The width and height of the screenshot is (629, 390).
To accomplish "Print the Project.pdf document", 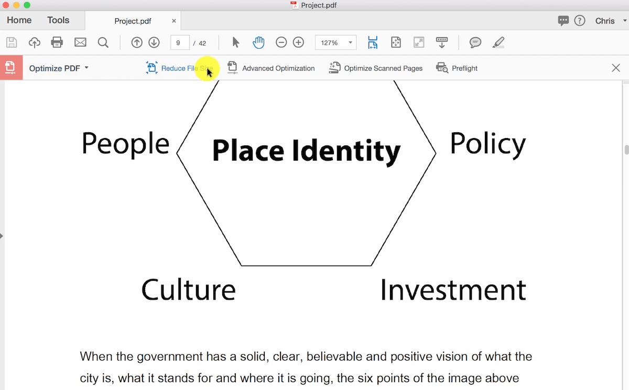I will pyautogui.click(x=57, y=43).
